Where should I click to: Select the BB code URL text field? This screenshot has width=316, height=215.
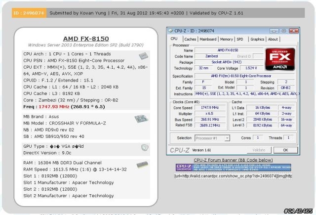[234, 176]
